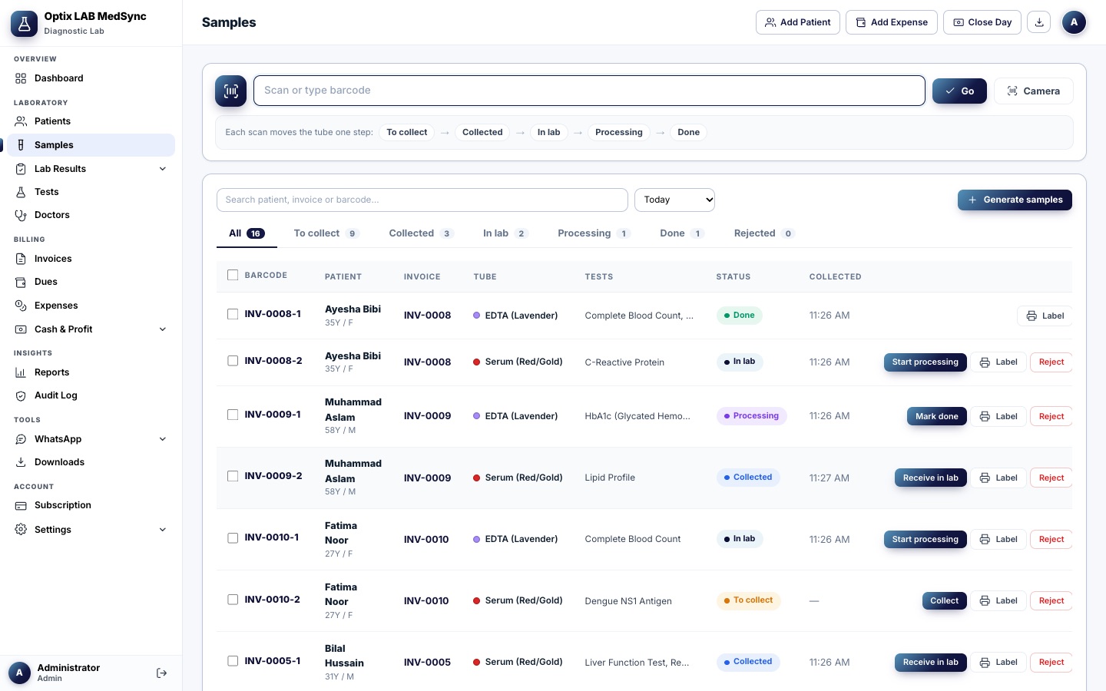Click the Camera button
Image resolution: width=1106 pixels, height=691 pixels.
pos(1033,91)
